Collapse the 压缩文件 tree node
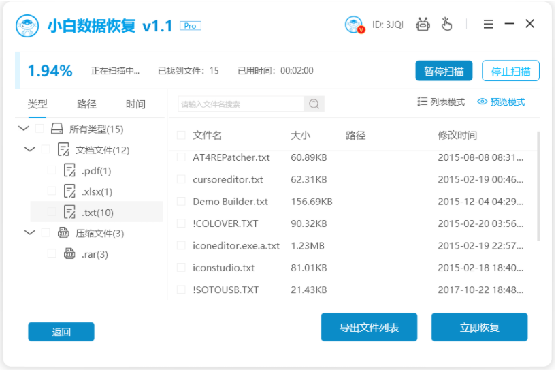The height and width of the screenshot is (370, 556). pos(29,233)
